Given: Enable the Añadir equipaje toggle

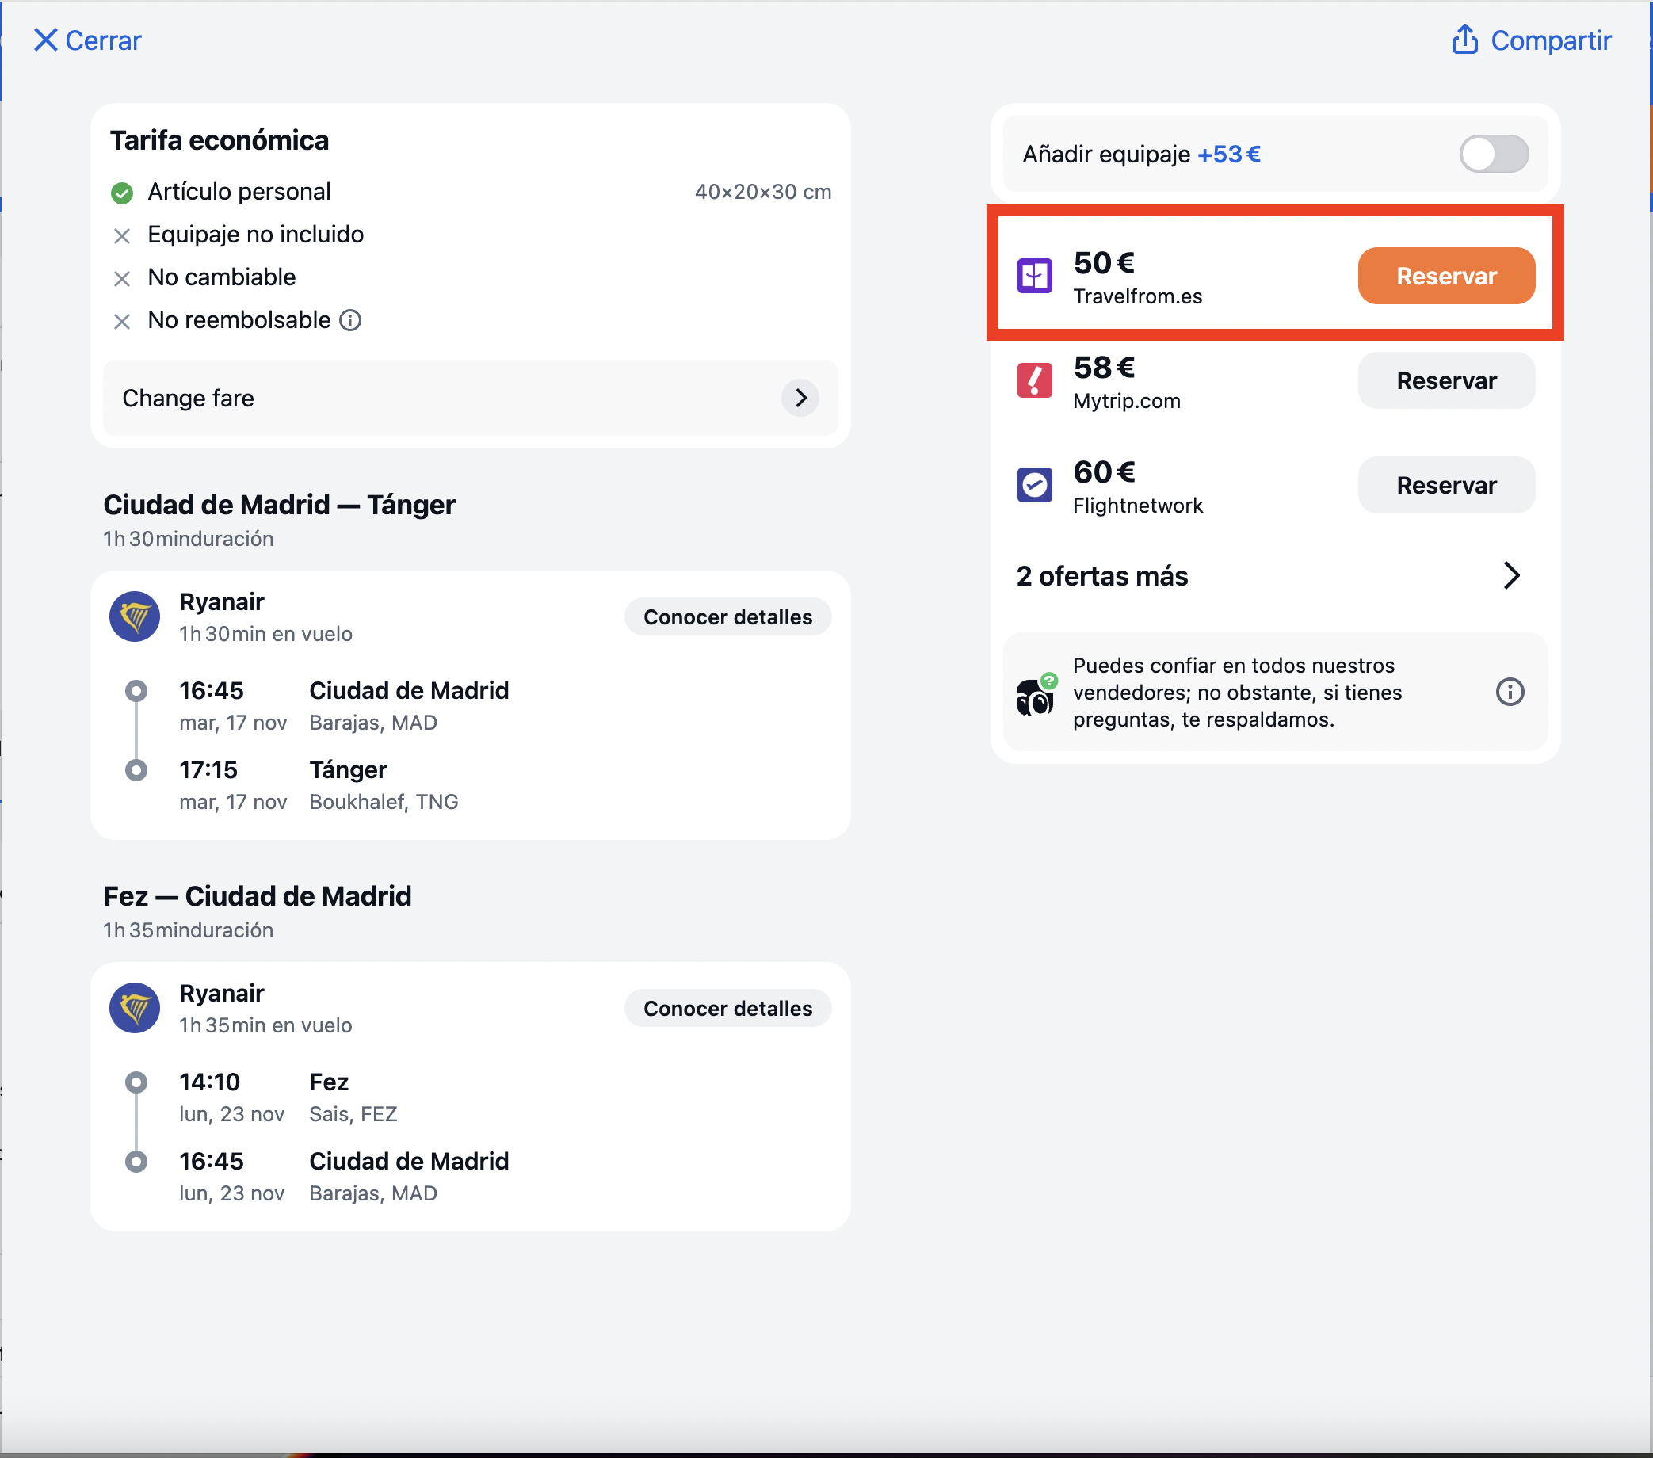Looking at the screenshot, I should tap(1493, 154).
